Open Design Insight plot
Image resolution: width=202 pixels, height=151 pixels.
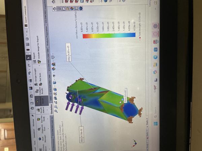click(36, 77)
